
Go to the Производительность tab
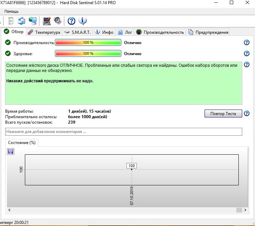(x=160, y=32)
